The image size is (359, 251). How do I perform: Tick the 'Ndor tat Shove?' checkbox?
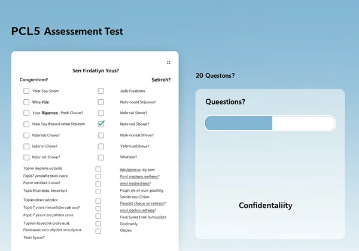click(x=26, y=157)
